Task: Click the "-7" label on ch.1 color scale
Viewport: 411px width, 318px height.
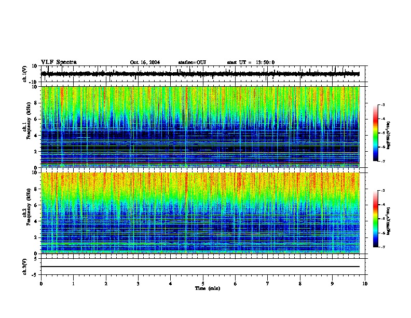Action: (x=382, y=161)
